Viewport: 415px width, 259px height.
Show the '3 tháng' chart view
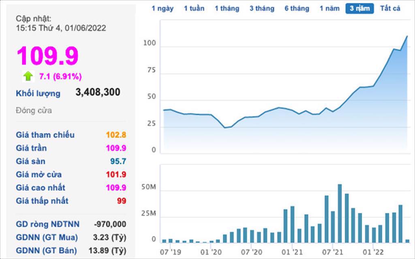coord(262,8)
